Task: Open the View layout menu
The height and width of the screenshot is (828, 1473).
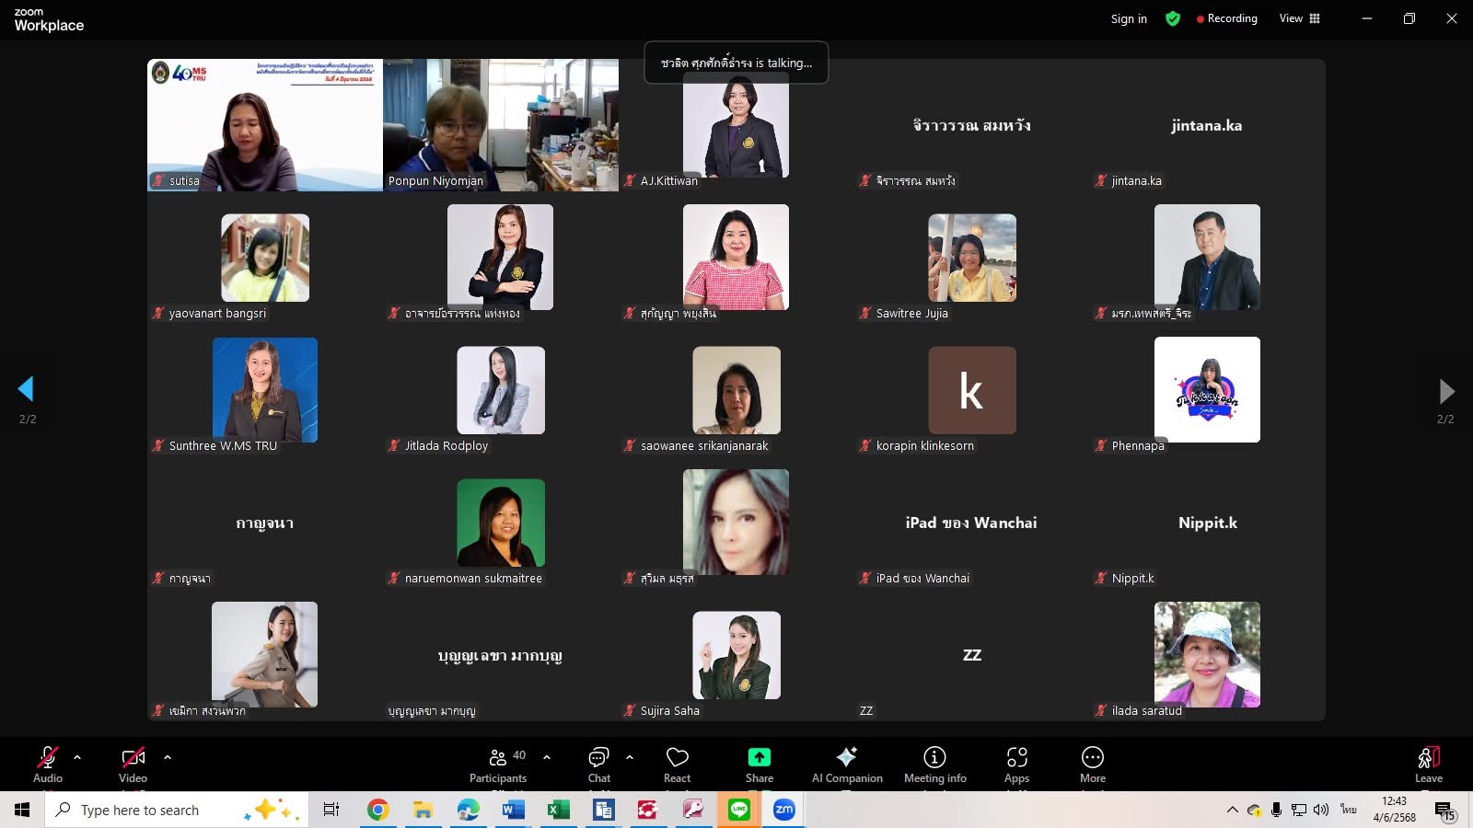Action: click(x=1299, y=18)
